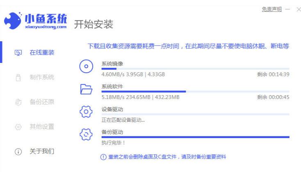The width and height of the screenshot is (301, 172).
Task: Click the 在线重装 monitor icon
Action: [18, 53]
